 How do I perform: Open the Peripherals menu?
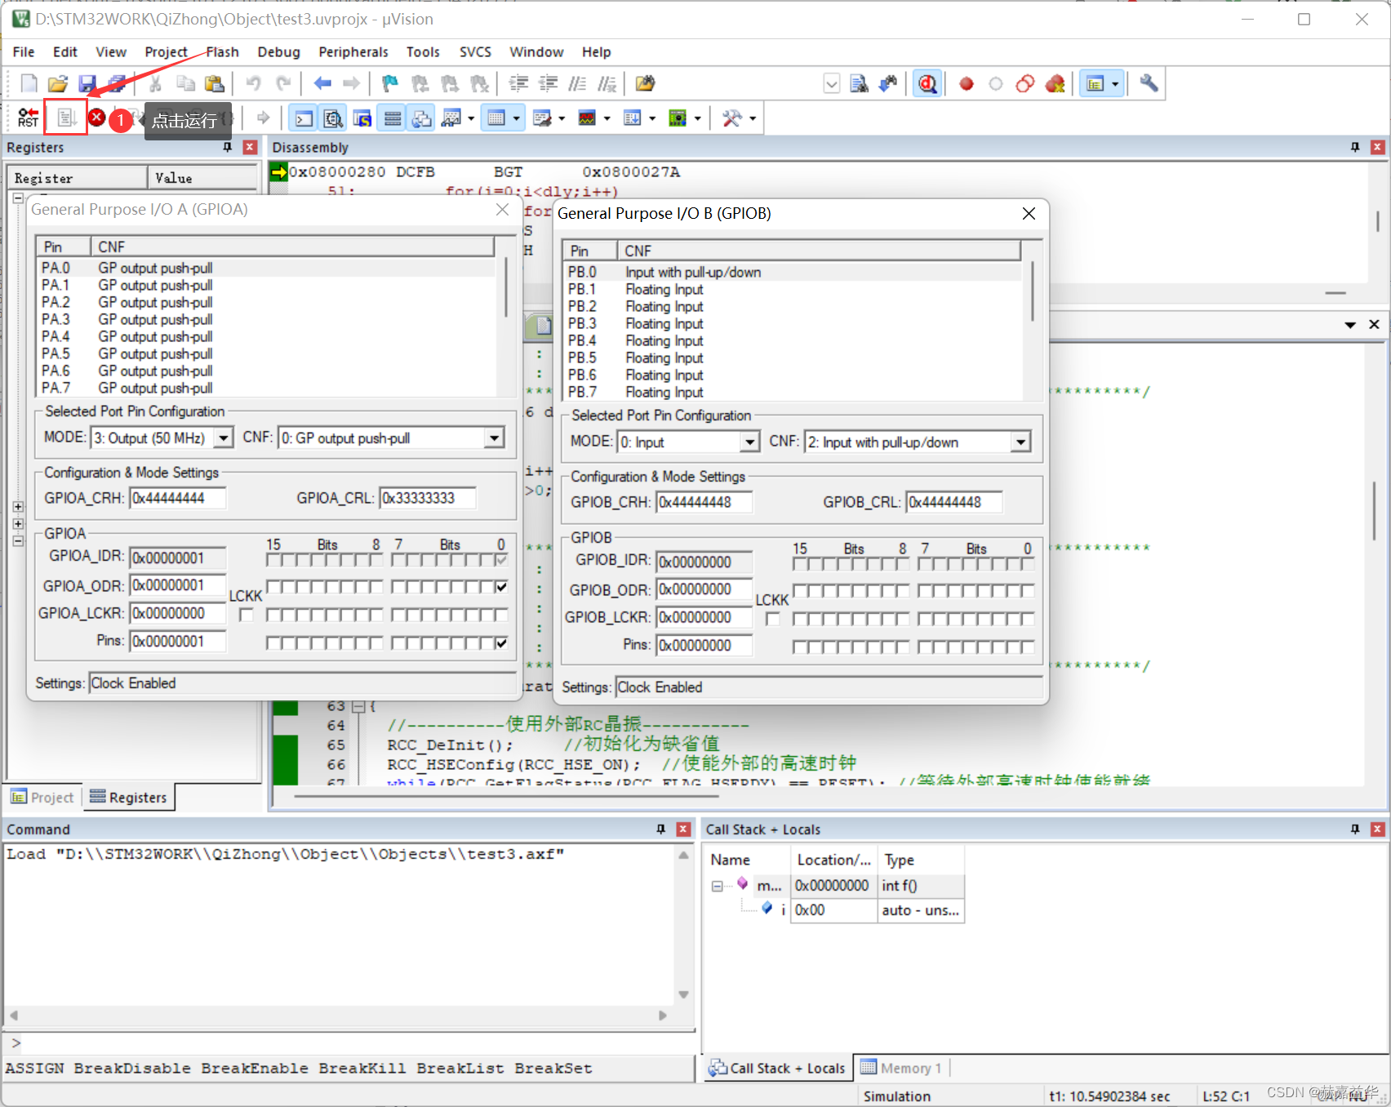pos(353,52)
